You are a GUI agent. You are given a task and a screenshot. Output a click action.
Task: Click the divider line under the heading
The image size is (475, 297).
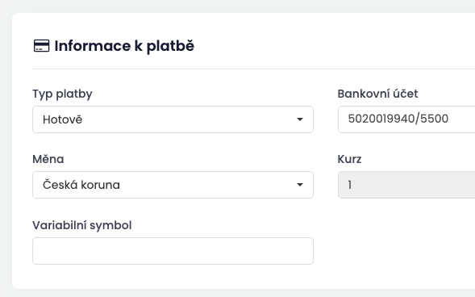pos(253,69)
